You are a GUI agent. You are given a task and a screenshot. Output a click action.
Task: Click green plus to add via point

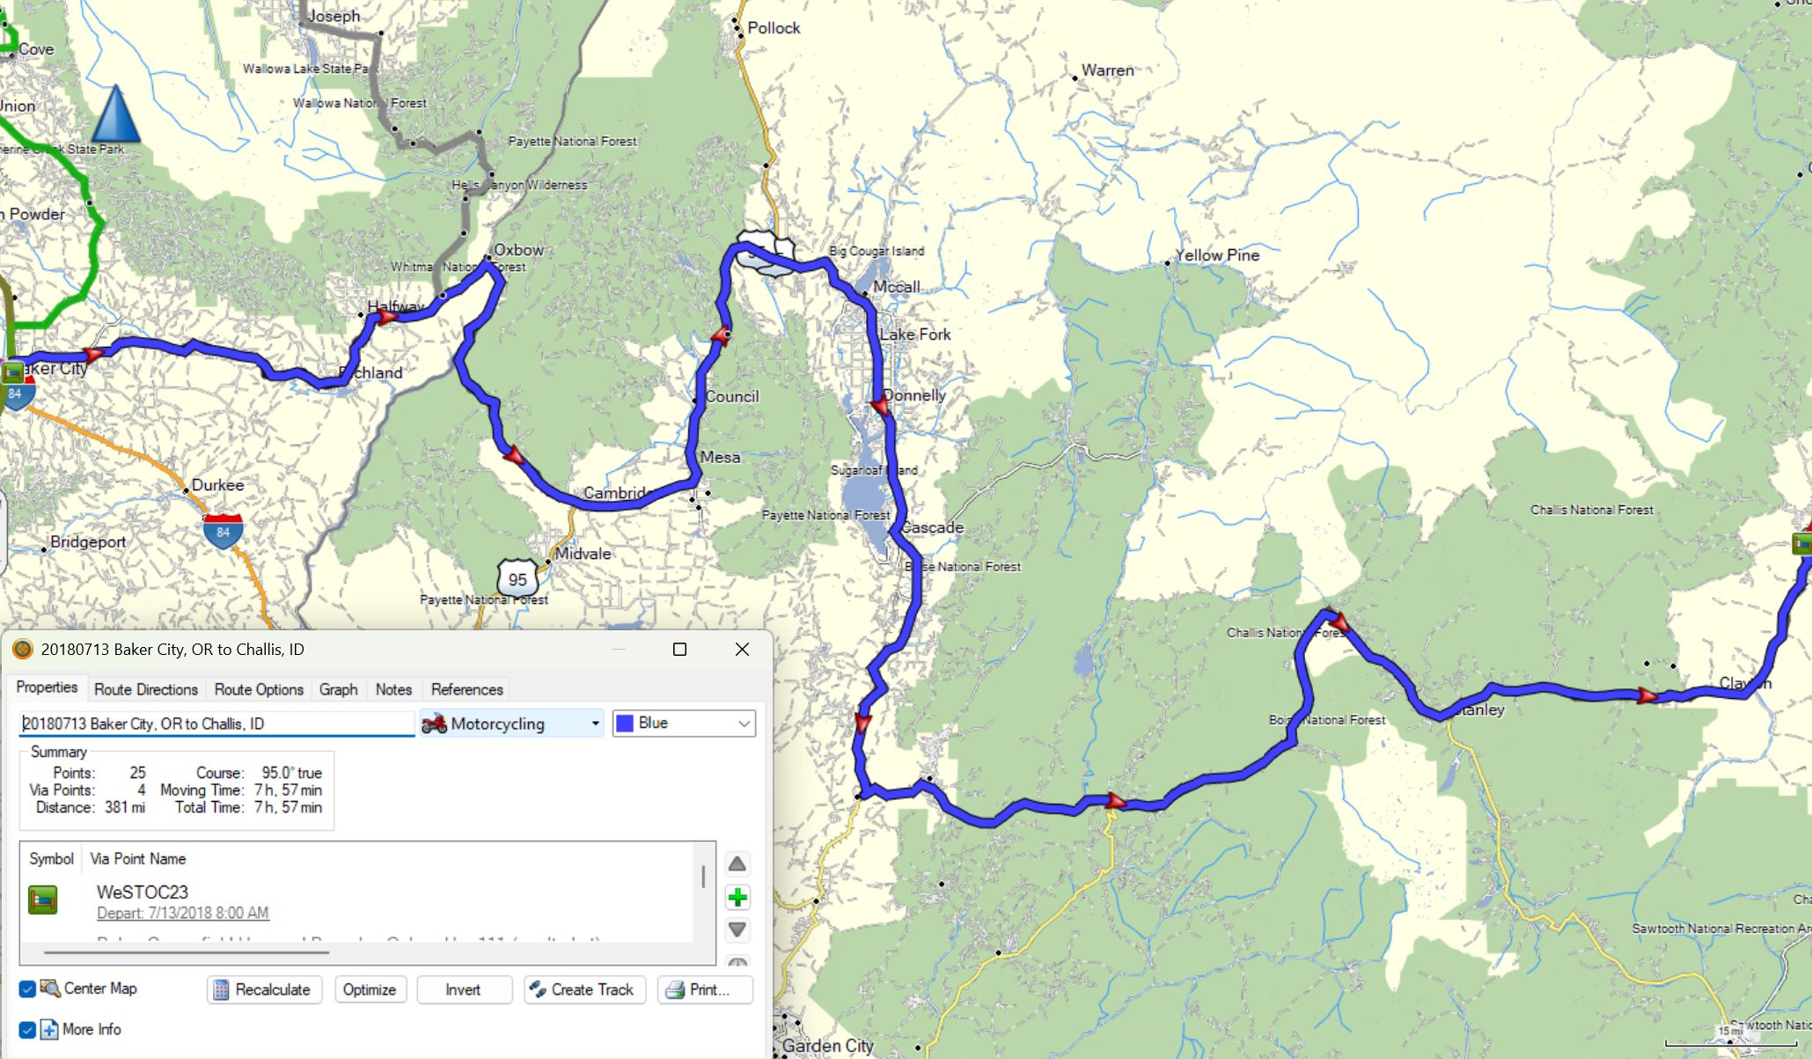[737, 897]
